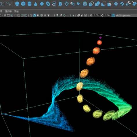137x137 pixels.
Task: Click the capsule-shaped shelf icon
Action: (73, 4)
